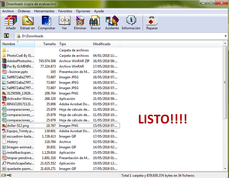Click the 21.619.271 size value
Image resolution: width=229 pixels, height=178 pixels.
coord(48,169)
